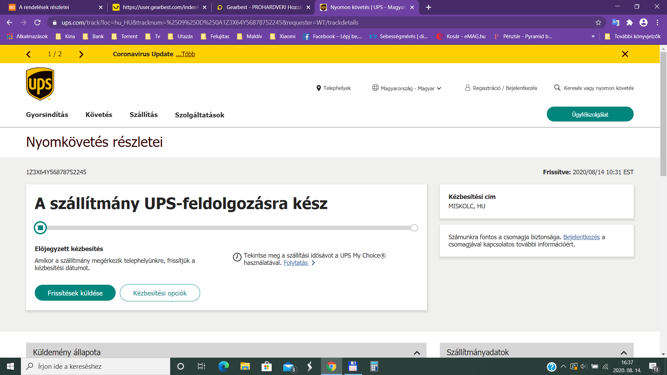667x375 pixels.
Task: Open File Explorer from taskbar
Action: point(245,366)
